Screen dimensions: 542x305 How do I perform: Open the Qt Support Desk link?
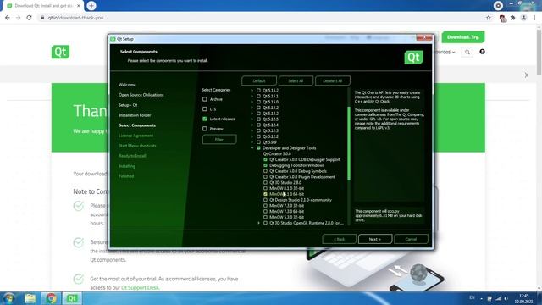pos(140,288)
